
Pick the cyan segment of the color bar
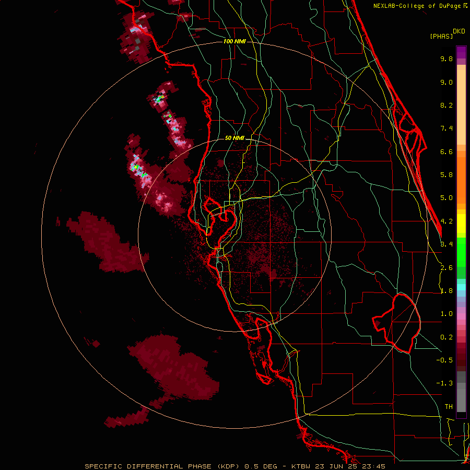(461, 287)
